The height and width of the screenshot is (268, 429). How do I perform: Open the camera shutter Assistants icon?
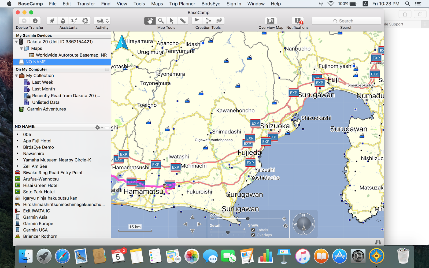85,21
